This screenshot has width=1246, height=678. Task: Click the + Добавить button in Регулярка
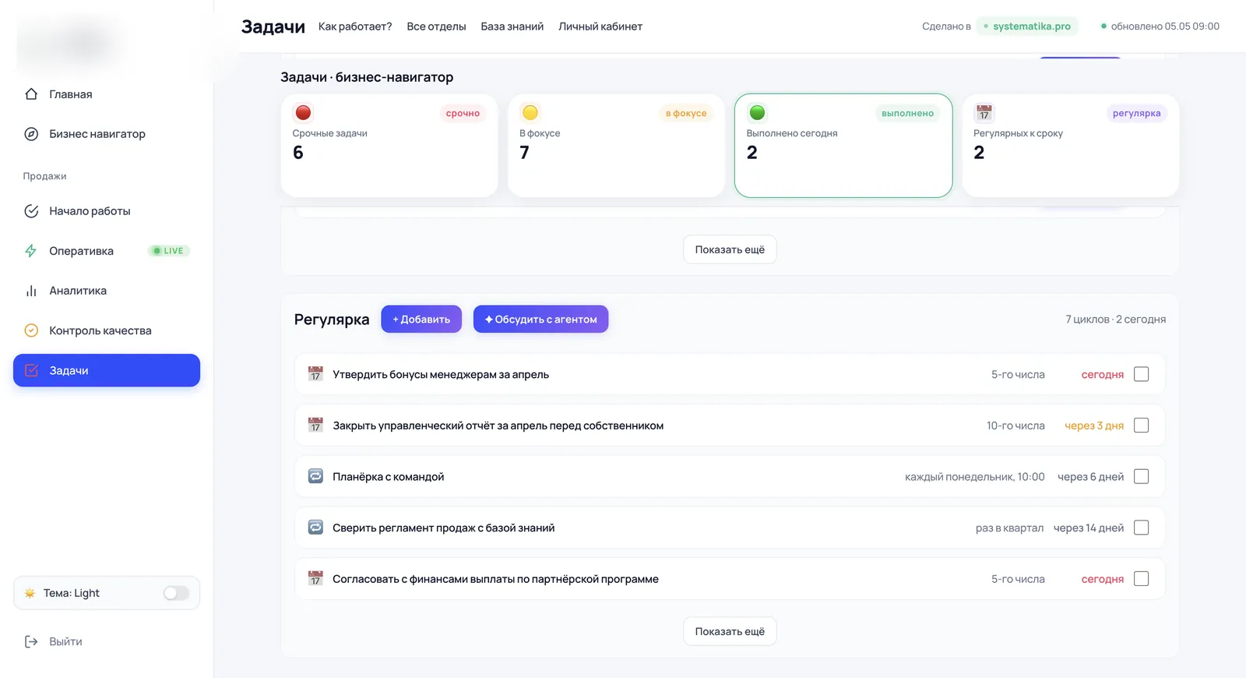[x=421, y=319]
